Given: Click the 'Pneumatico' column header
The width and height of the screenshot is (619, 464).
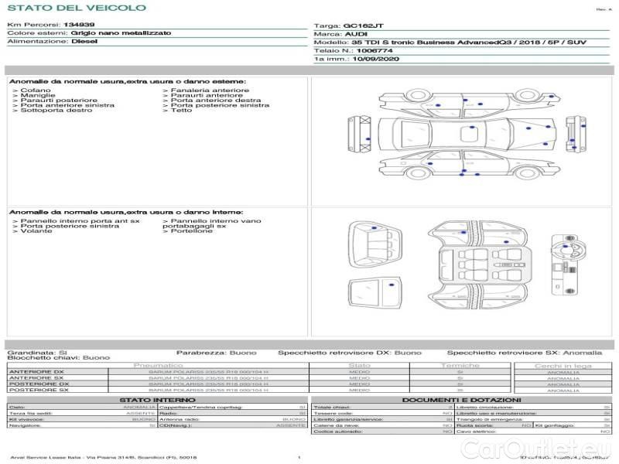Looking at the screenshot, I should click(159, 366).
